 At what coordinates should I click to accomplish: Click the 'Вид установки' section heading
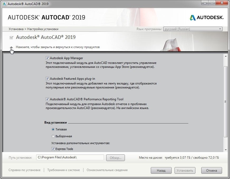coord(55,123)
